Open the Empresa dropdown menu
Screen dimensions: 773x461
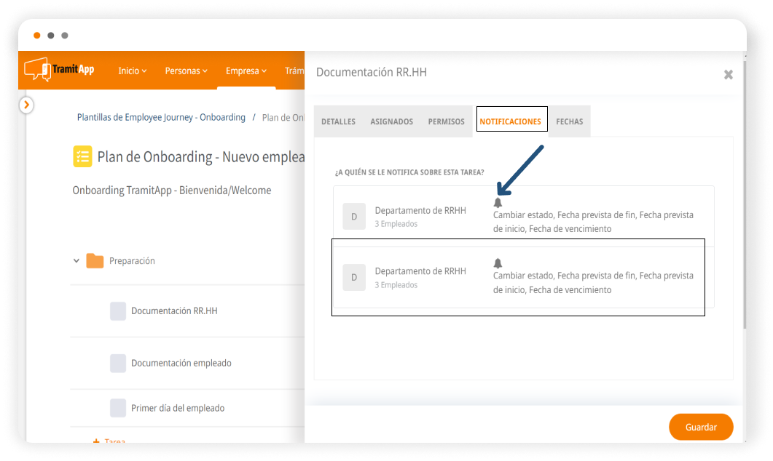246,71
